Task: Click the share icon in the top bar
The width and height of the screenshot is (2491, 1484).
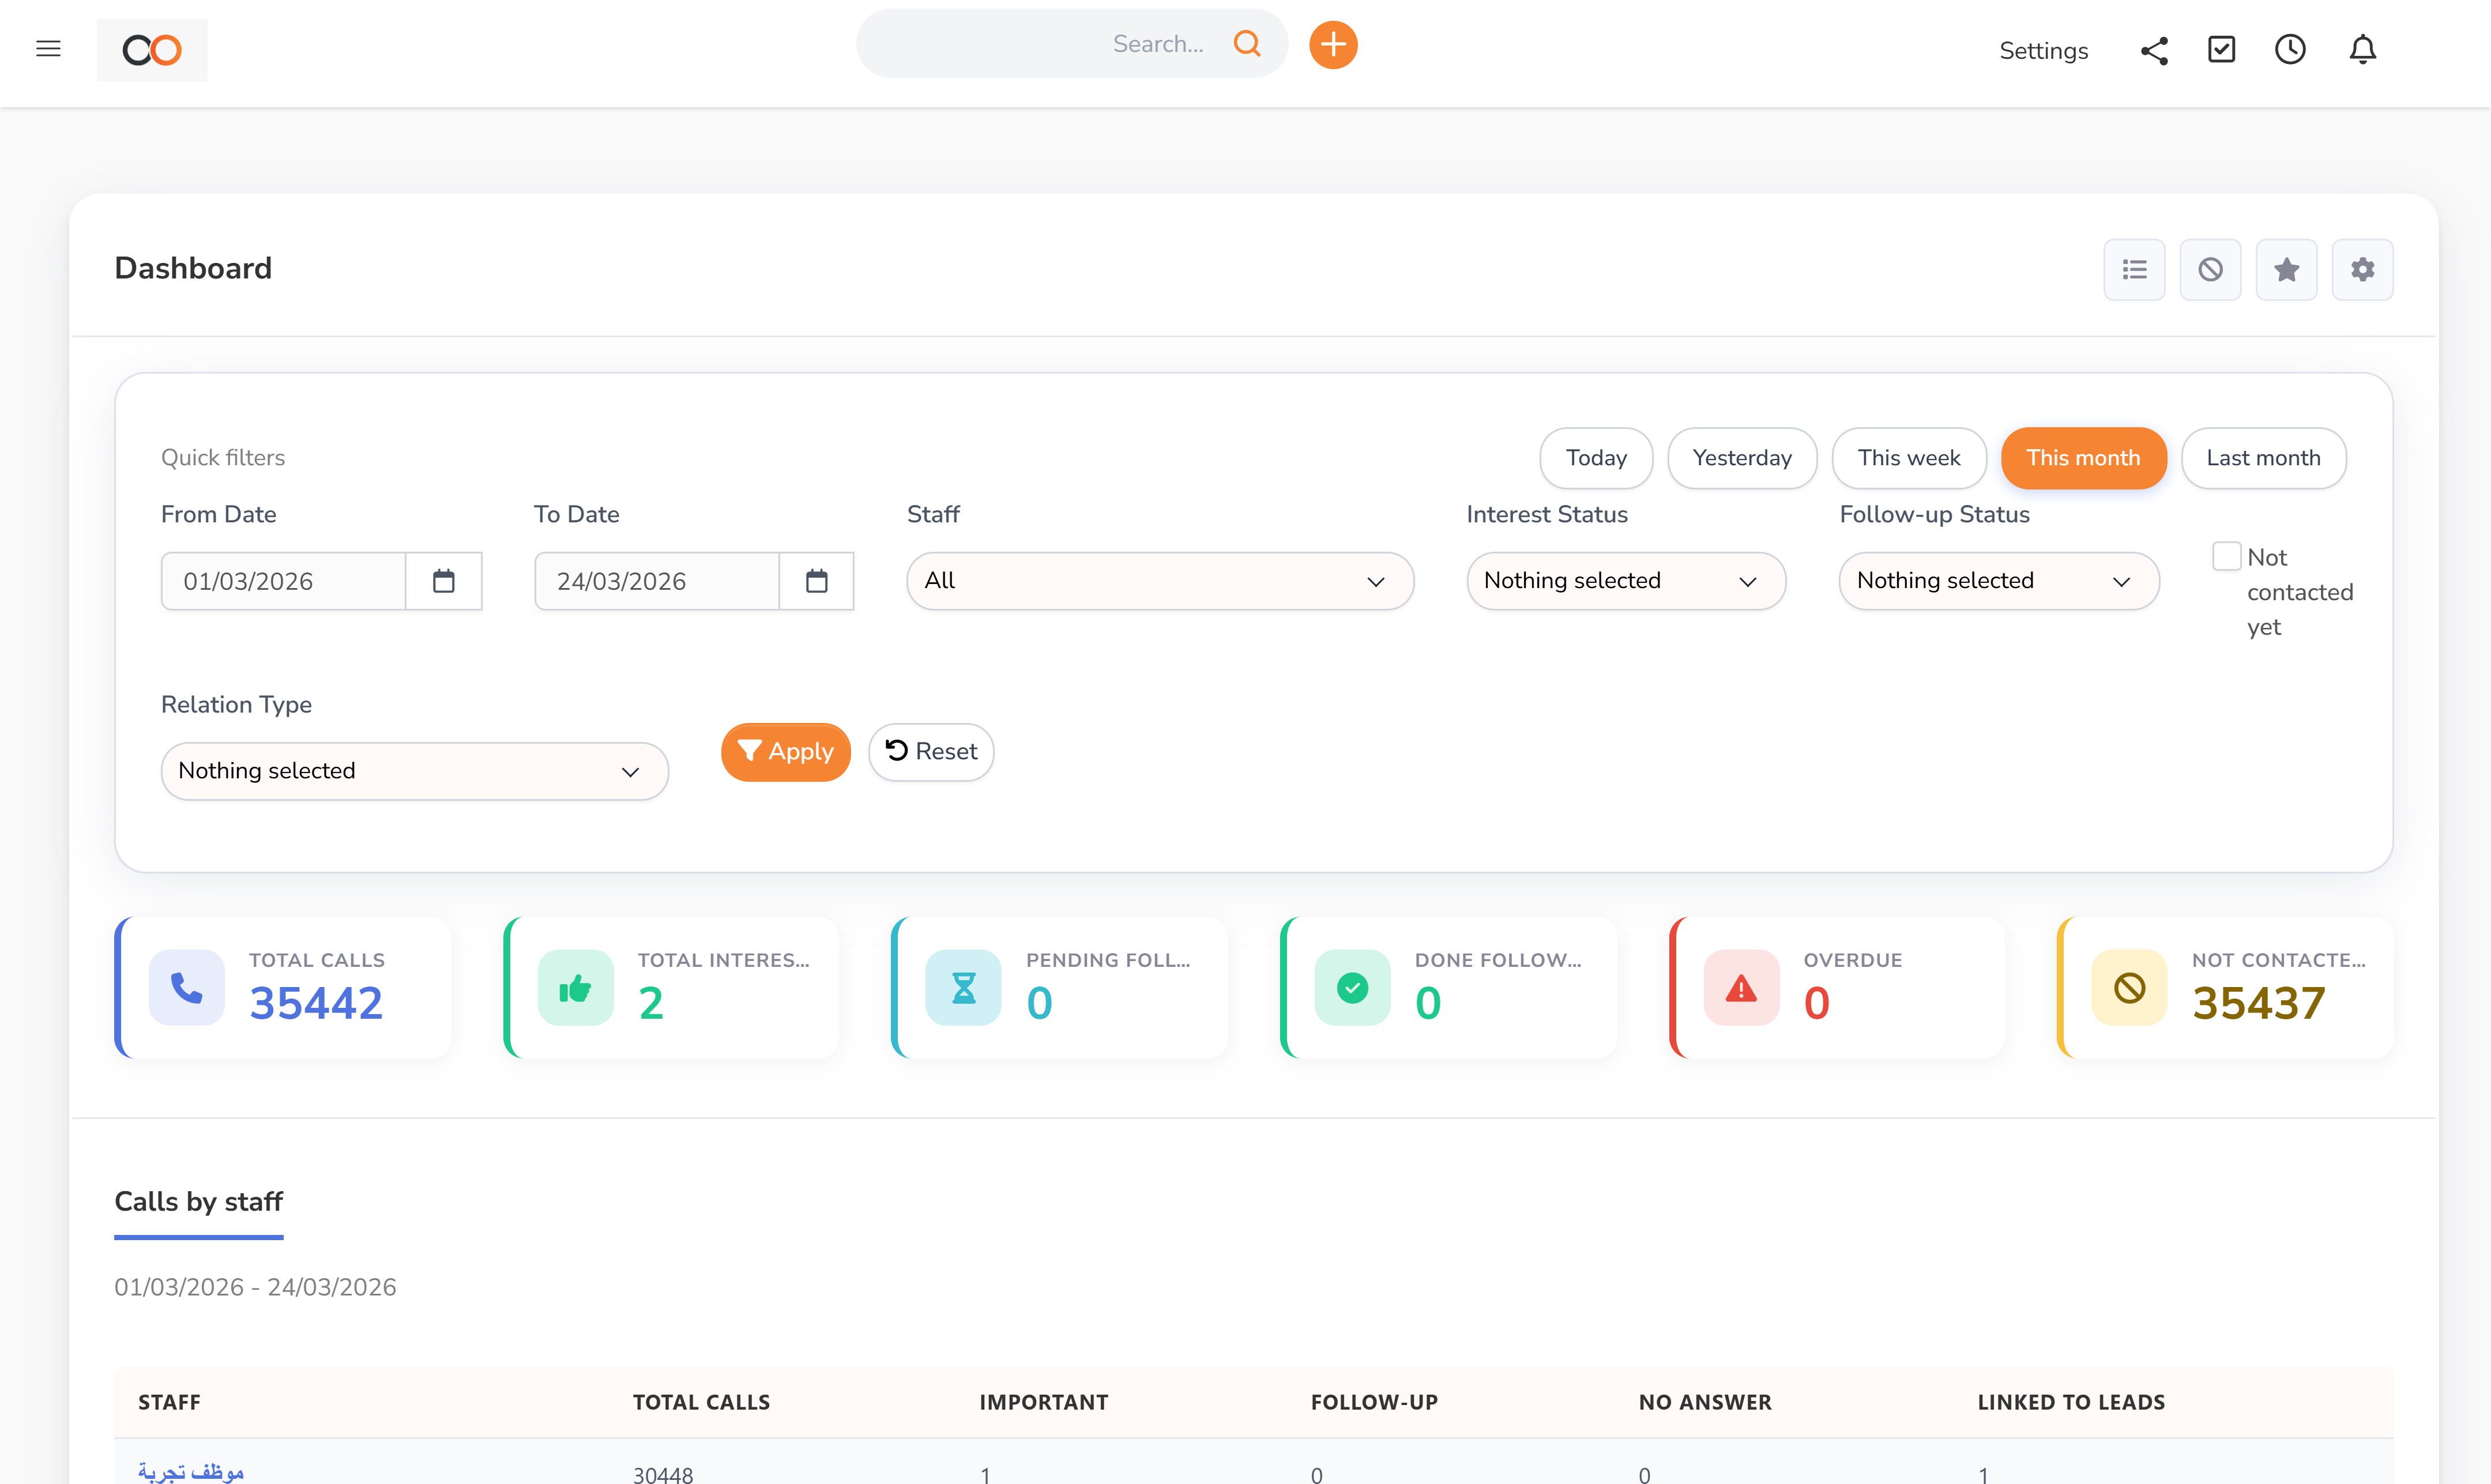Action: pos(2154,50)
